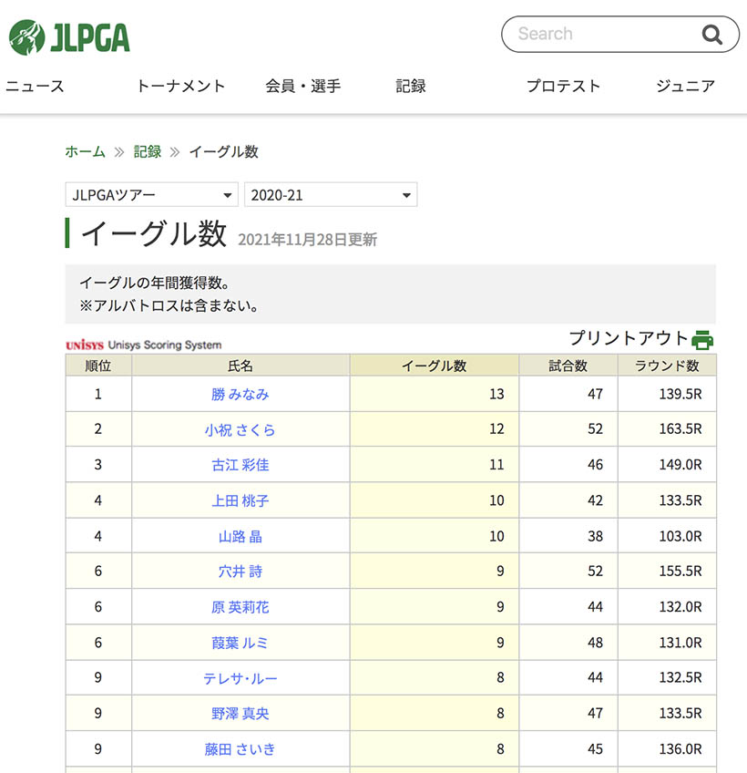Open player 勝 みなみ profile link
Image resolution: width=747 pixels, height=773 pixels.
coord(240,395)
